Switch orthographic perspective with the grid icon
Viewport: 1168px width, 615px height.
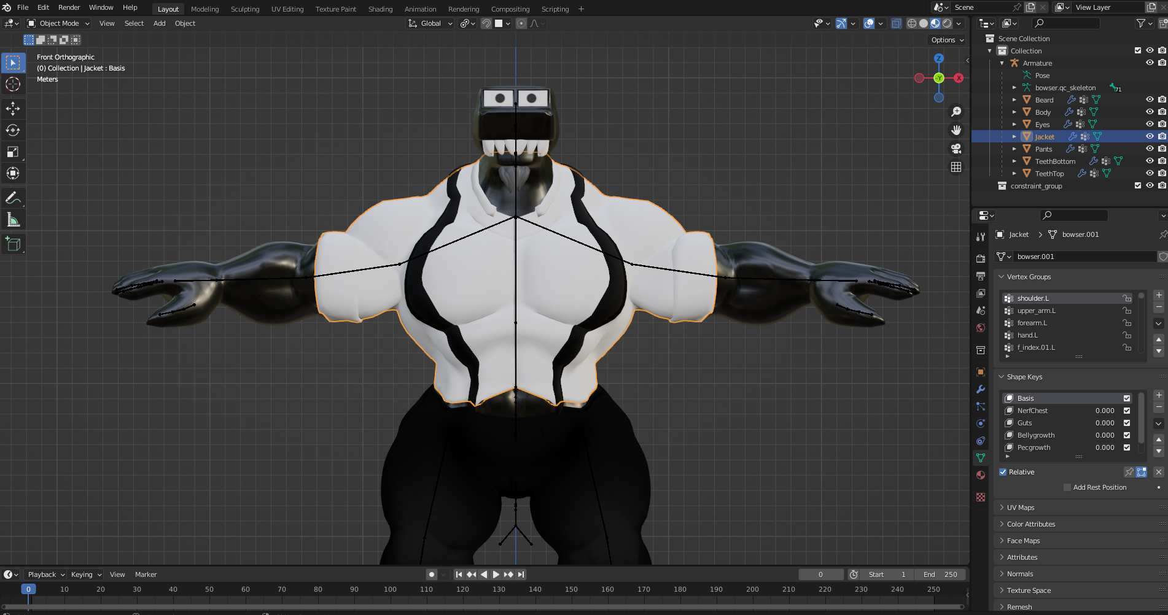[956, 167]
